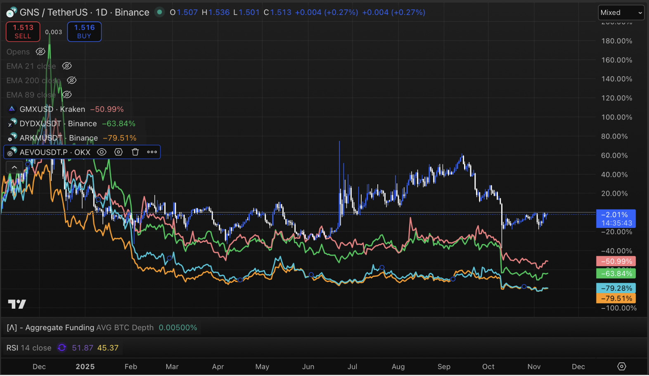Click the ARKMUSDT symbol logo icon
The height and width of the screenshot is (376, 649).
tap(12, 137)
